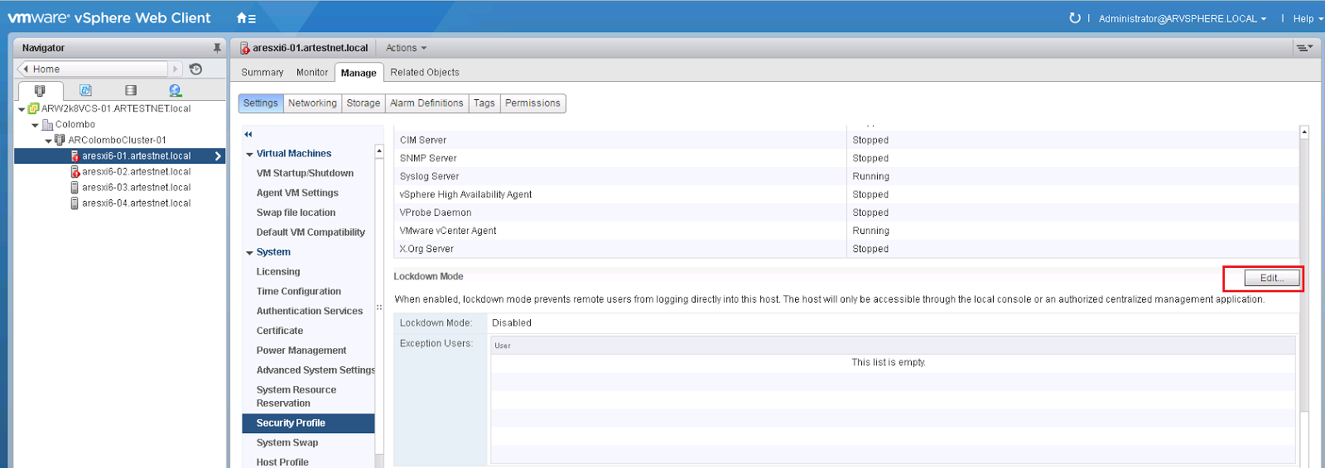1325x468 pixels.
Task: Click the CIM Server service row
Action: pos(846,140)
